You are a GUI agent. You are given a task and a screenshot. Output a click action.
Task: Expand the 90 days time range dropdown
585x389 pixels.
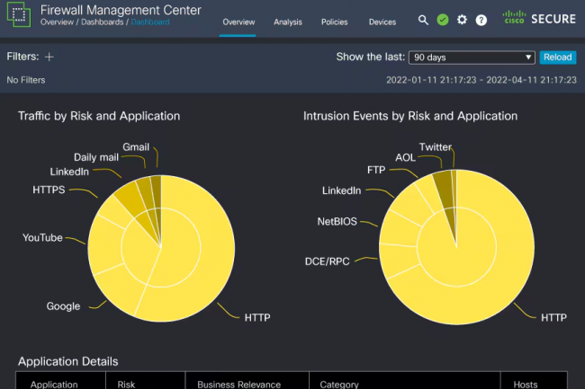[x=472, y=57]
